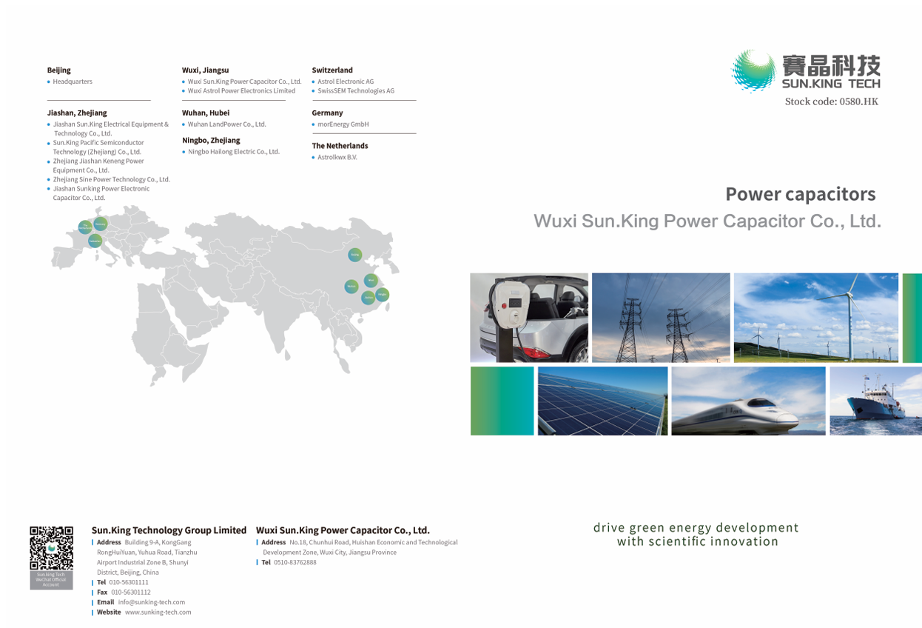This screenshot has height=628, width=922.
Task: Click the info@sunking-tech.com email address
Action: coord(152,602)
